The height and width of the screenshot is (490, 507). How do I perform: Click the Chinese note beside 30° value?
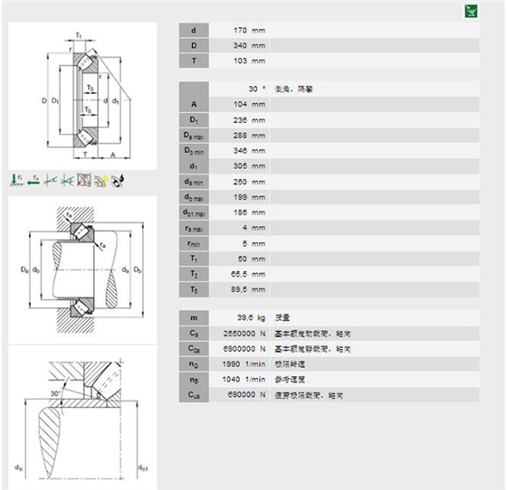coord(293,89)
